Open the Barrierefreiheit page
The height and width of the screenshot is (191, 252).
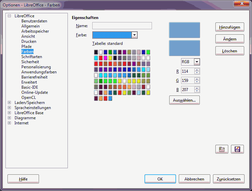(34, 77)
